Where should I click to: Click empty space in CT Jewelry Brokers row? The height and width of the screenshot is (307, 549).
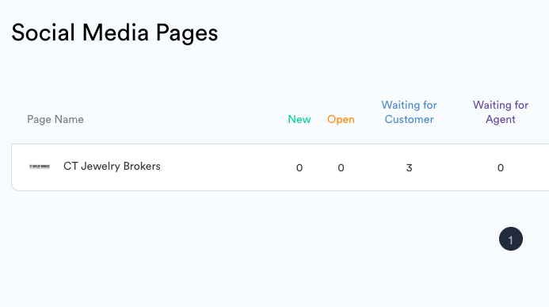[224, 167]
